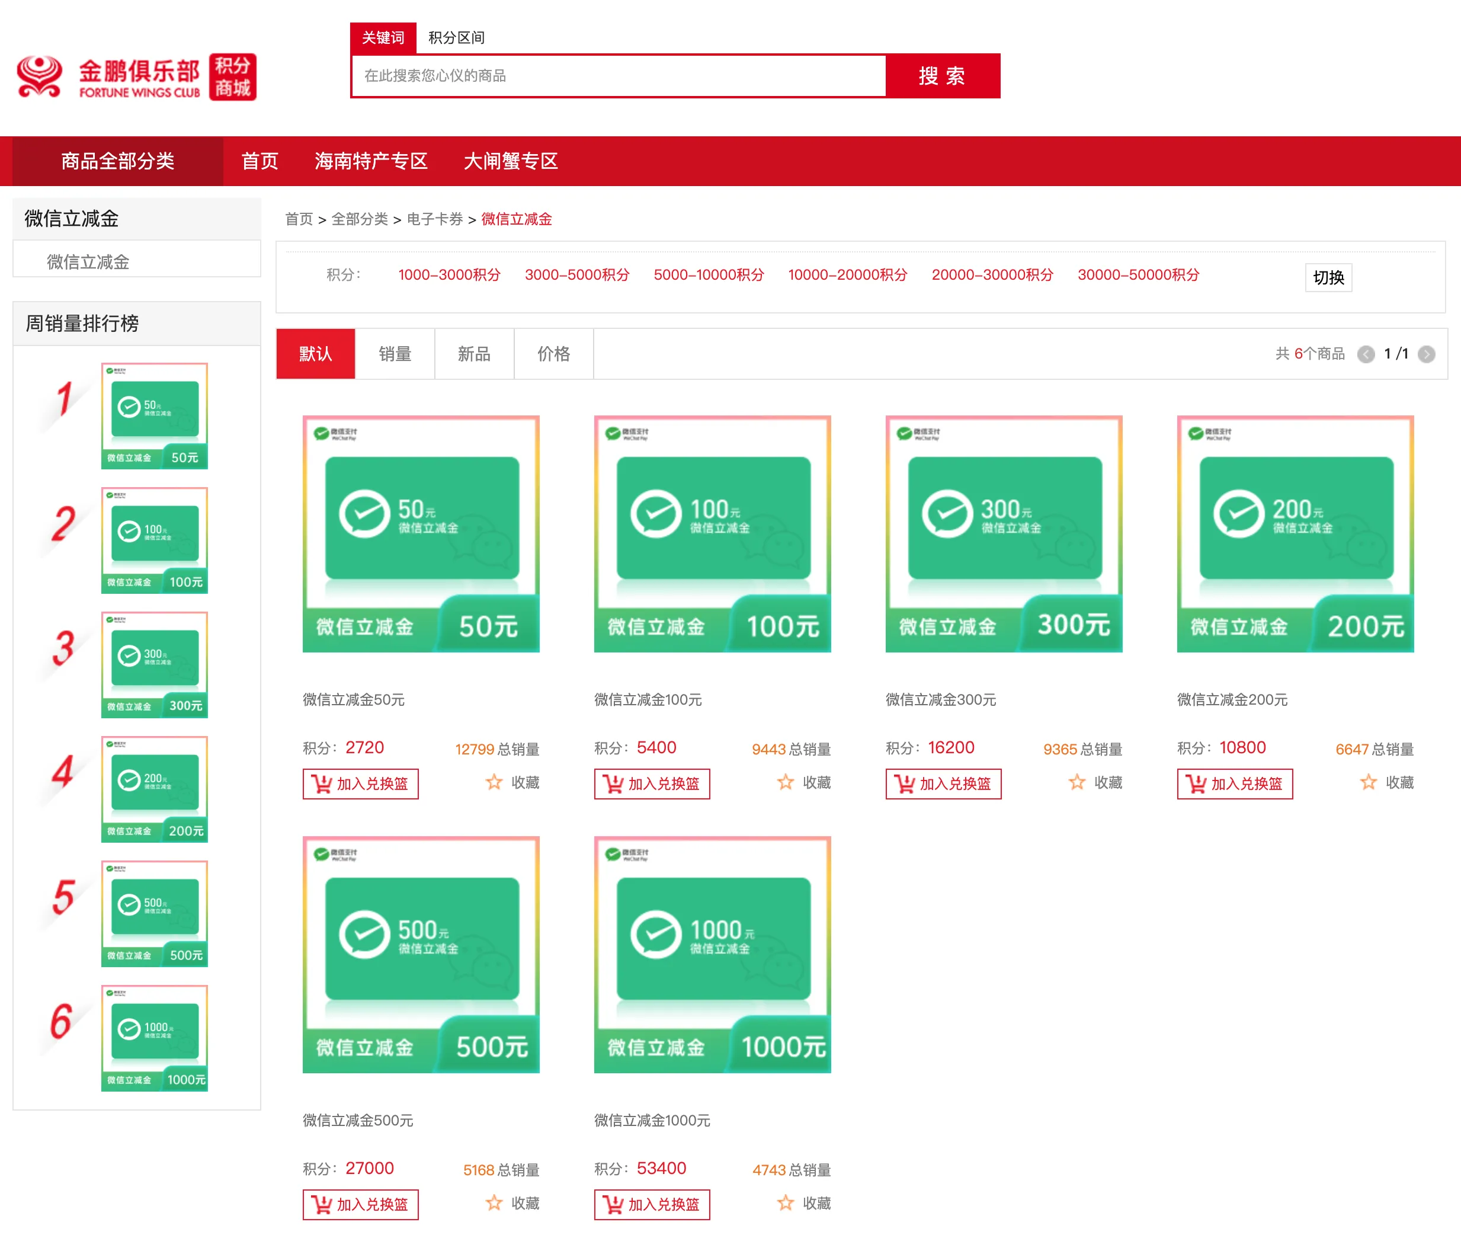Select the 关键词 search tab
Screen dimensions: 1461x1254
[383, 37]
